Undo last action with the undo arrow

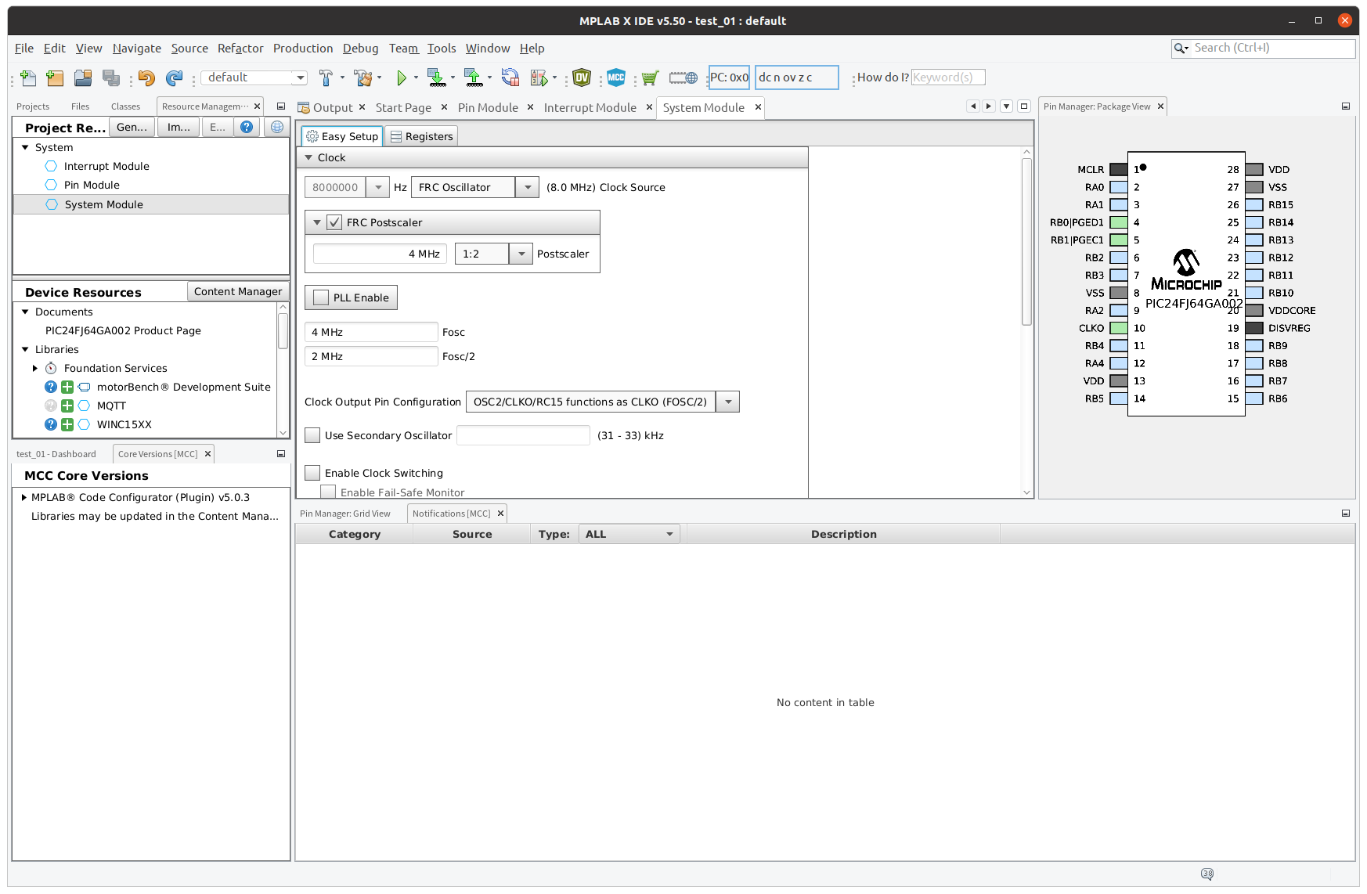coord(146,78)
